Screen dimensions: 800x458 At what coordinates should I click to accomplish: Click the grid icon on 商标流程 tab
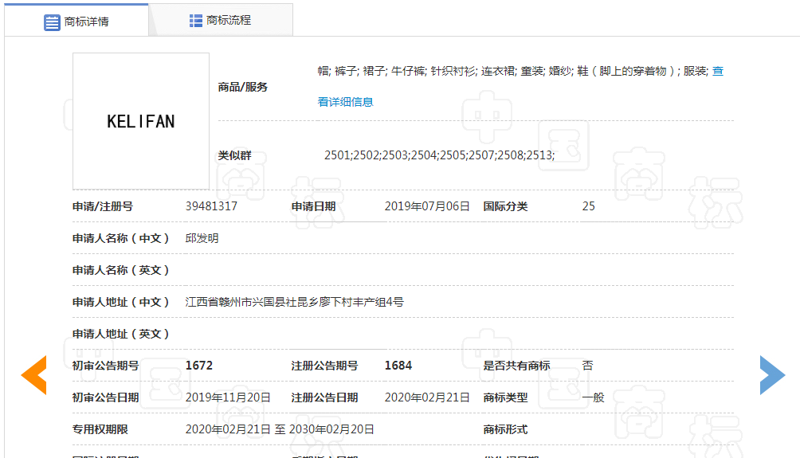click(x=196, y=21)
